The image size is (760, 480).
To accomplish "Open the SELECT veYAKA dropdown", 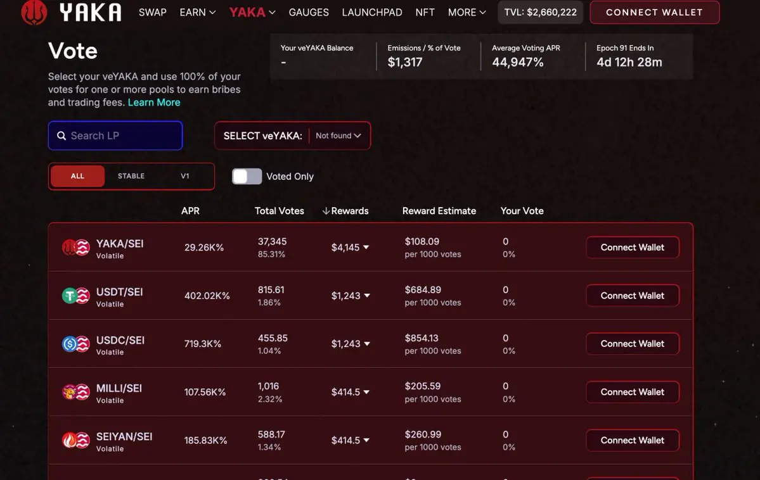I will tap(293, 136).
